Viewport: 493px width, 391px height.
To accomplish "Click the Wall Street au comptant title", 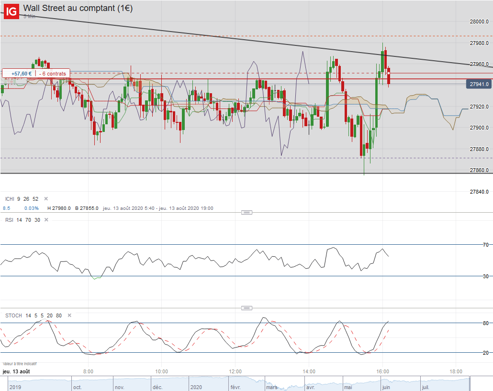I will pyautogui.click(x=78, y=8).
